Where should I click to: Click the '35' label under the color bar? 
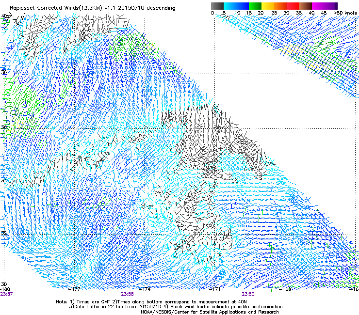pyautogui.click(x=299, y=13)
